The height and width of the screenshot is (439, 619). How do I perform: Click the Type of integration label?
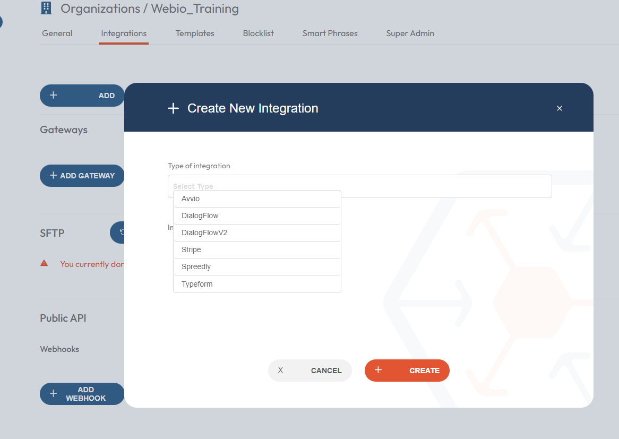pyautogui.click(x=199, y=166)
